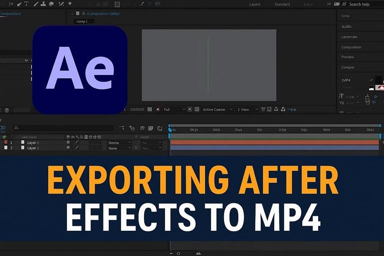384x256 pixels.
Task: Open the Audio panel in the right sidebar
Action: click(347, 27)
